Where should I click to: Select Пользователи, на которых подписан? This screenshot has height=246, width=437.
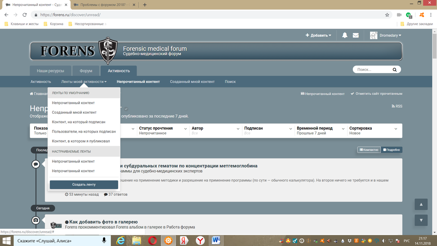84,132
